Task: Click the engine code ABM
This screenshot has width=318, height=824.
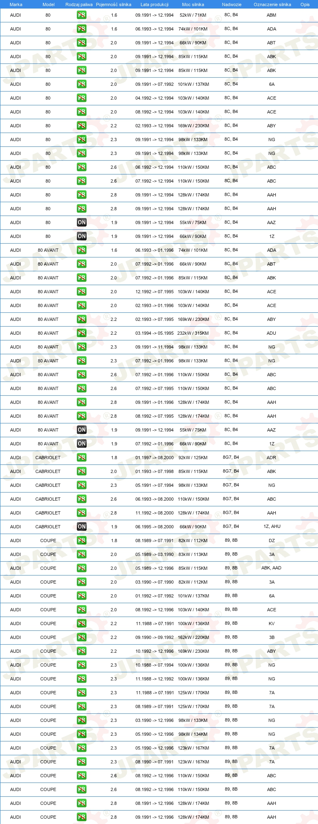Action: coord(271,15)
